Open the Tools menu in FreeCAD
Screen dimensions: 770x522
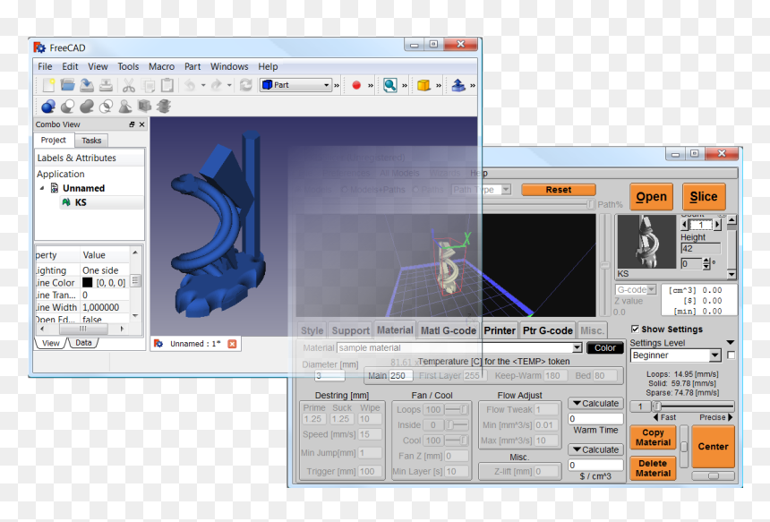pyautogui.click(x=128, y=66)
